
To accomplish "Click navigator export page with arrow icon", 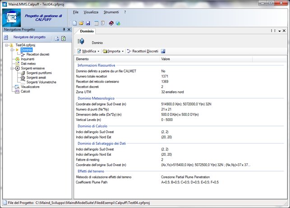I will (57, 38).
